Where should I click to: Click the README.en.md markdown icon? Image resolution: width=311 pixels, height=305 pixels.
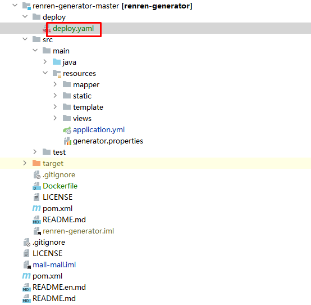26,288
